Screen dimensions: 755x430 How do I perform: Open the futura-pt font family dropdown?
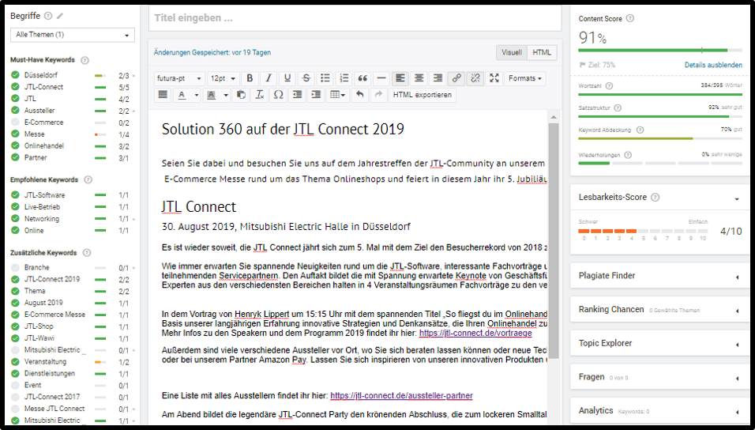179,78
